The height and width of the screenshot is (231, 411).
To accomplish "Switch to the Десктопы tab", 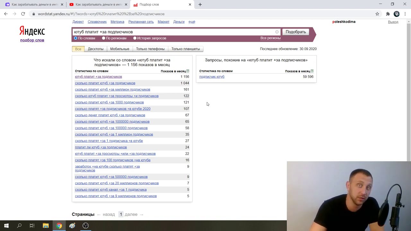I will tap(96, 49).
